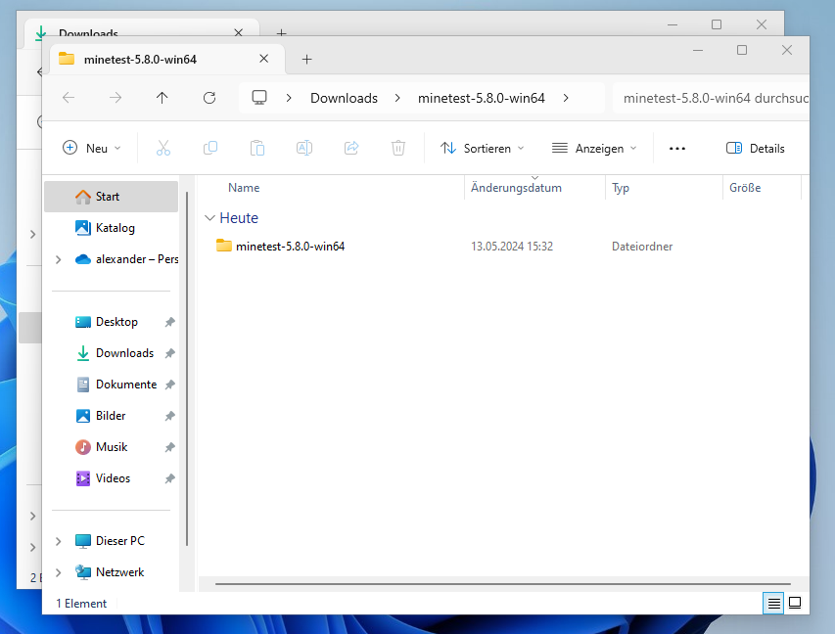This screenshot has width=835, height=634.
Task: Go forward with the right arrow button
Action: (x=116, y=98)
